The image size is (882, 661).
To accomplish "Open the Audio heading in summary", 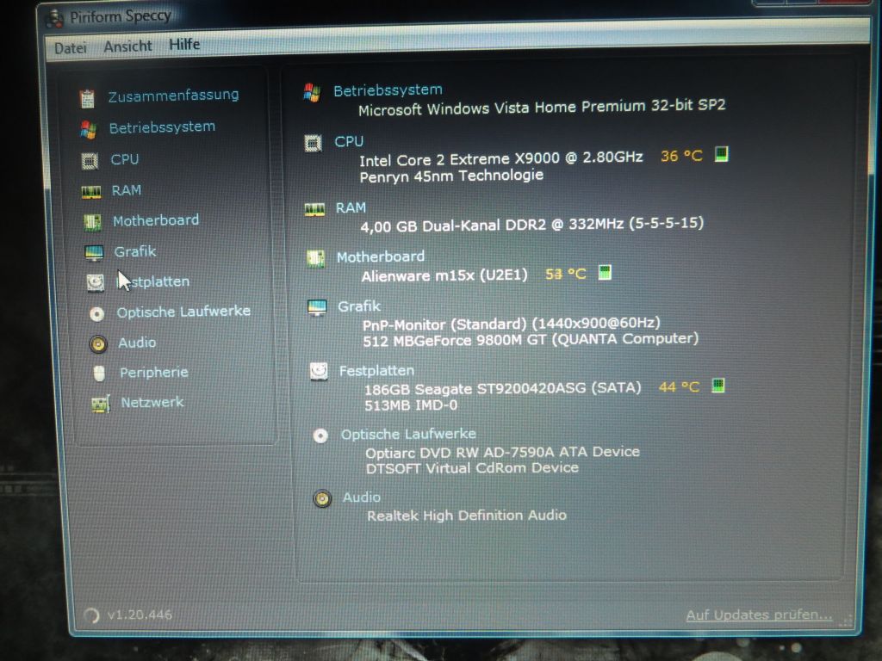I will pyautogui.click(x=361, y=497).
